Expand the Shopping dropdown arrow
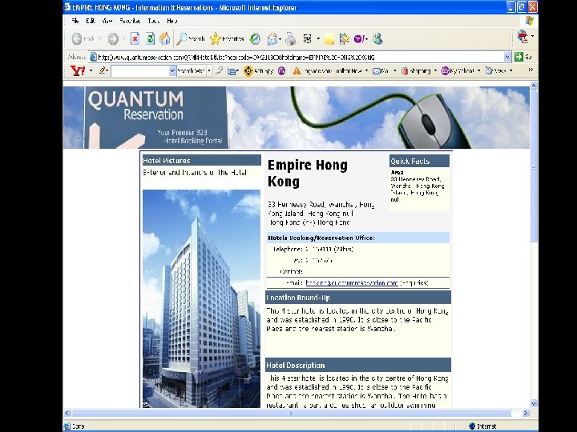Screen dimensions: 577x432 coord(436,71)
